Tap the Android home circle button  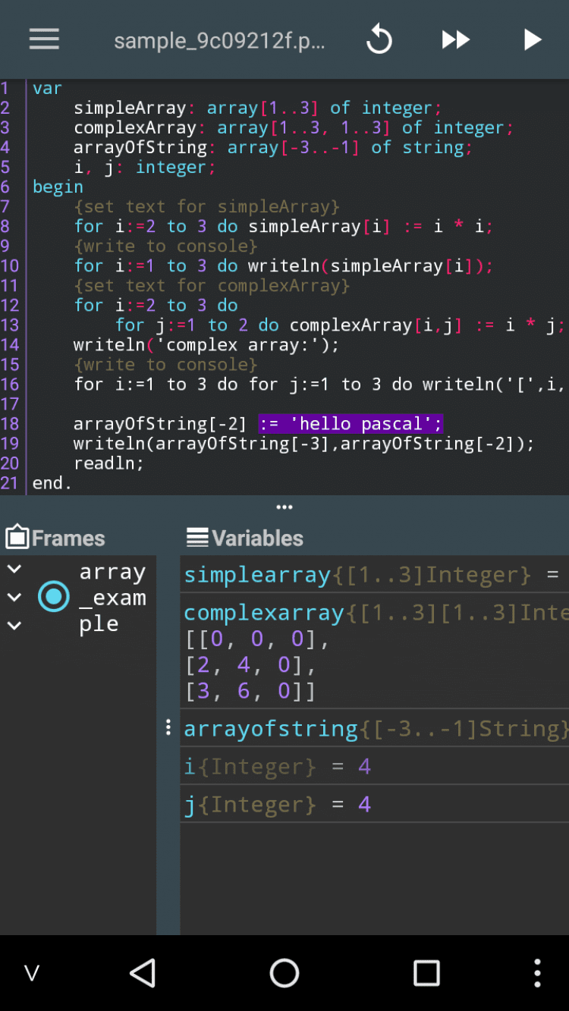[284, 973]
